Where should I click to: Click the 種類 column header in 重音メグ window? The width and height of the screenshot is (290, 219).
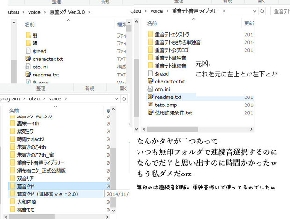(121, 24)
